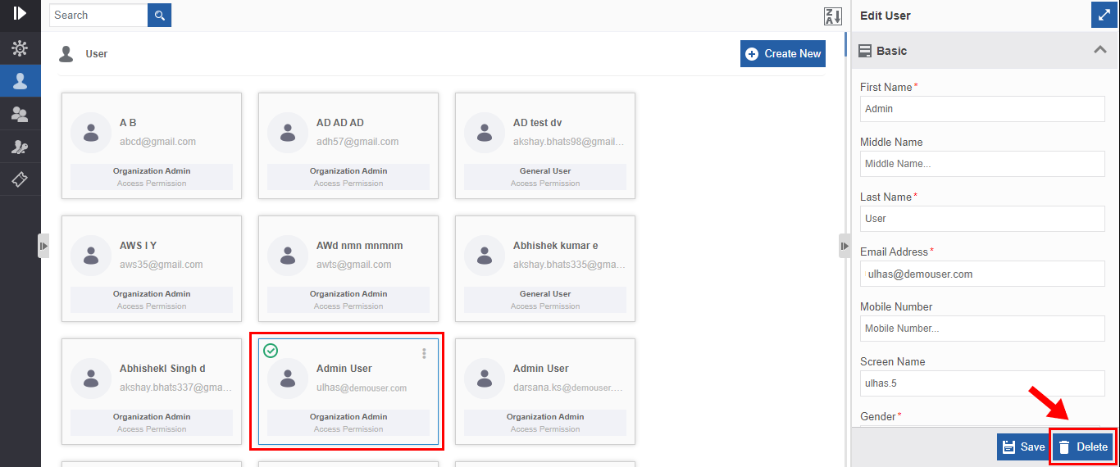Screen dimensions: 1120x467
Task: Select the AWS I Y user card
Action: tap(152, 268)
